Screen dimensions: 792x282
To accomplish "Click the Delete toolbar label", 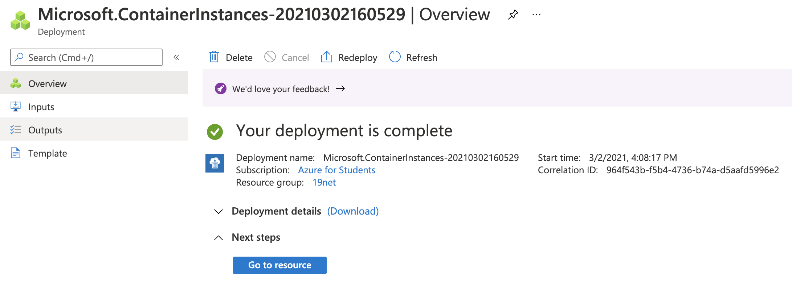I will pyautogui.click(x=239, y=58).
